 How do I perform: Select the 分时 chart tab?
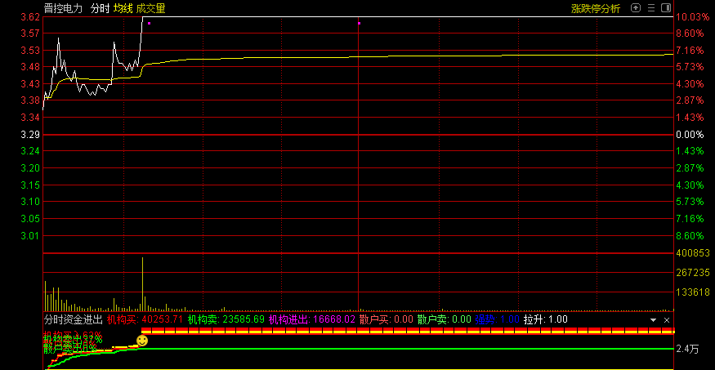[x=99, y=8]
